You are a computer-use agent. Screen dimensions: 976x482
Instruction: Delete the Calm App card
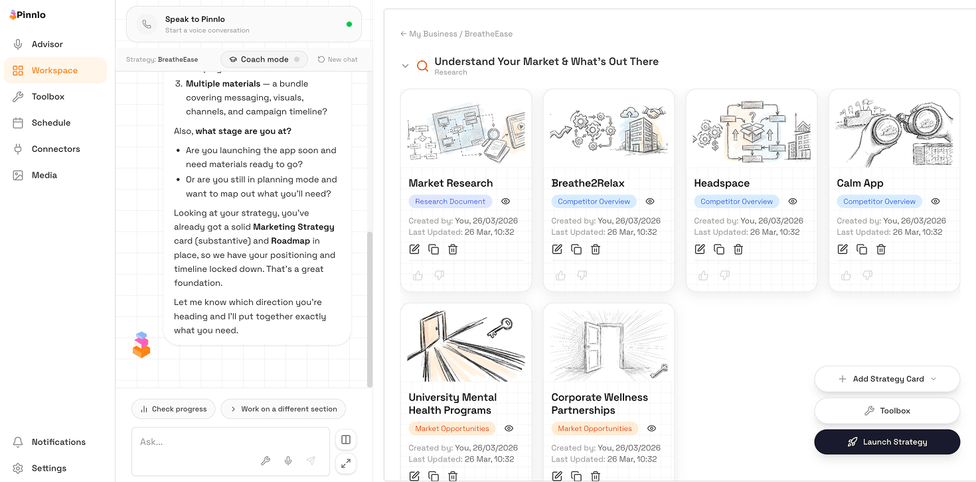(x=881, y=249)
